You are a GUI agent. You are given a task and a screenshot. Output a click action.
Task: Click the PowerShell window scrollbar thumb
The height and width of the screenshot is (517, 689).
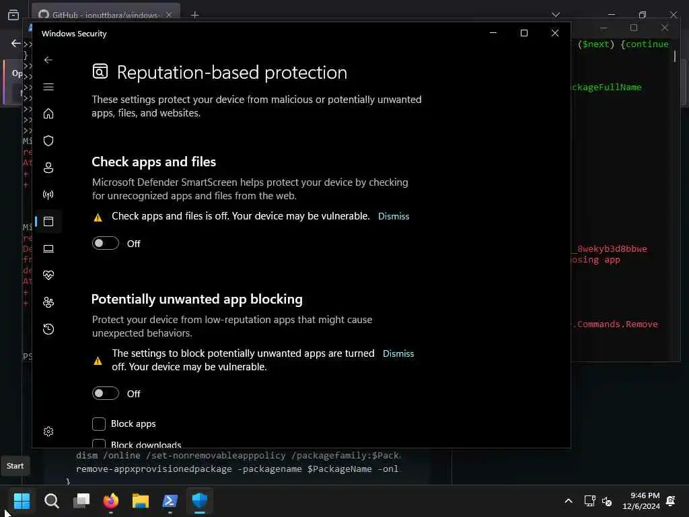[675, 56]
